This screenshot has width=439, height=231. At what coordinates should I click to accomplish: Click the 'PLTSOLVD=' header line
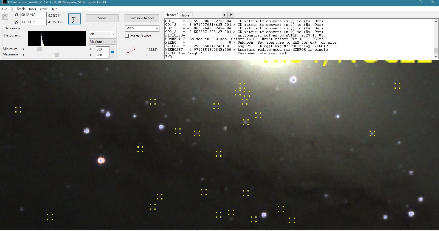245,35
